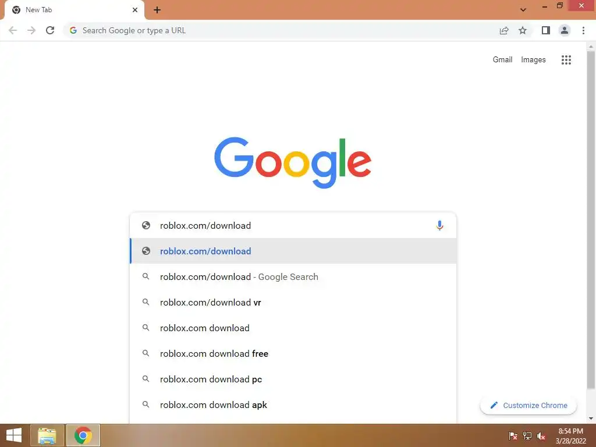Click the network tray icon
Viewport: 596px width, 447px height.
point(527,436)
